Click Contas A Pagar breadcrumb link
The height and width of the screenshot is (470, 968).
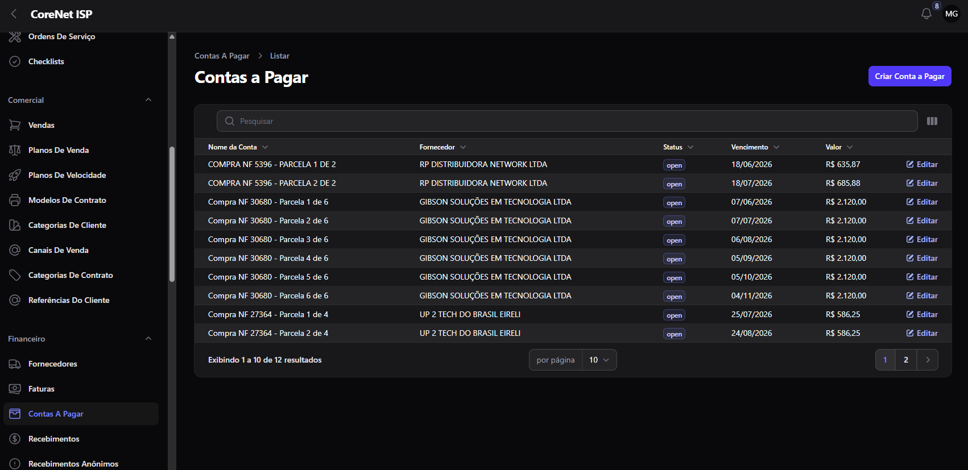(x=222, y=56)
